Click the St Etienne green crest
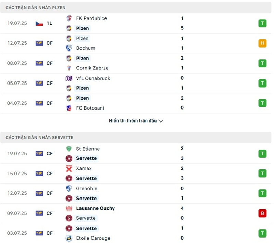Viewport: 274px width, 243px height. (x=69, y=149)
